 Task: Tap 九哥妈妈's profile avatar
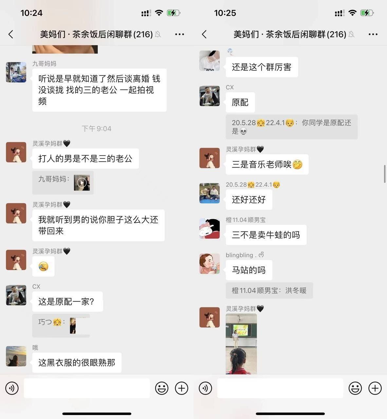16,72
